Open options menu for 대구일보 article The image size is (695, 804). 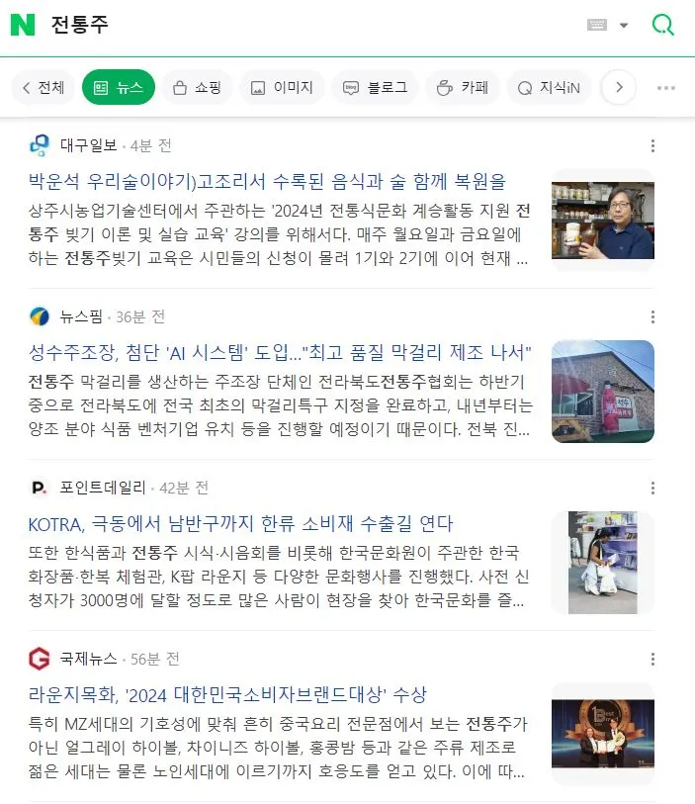(652, 145)
